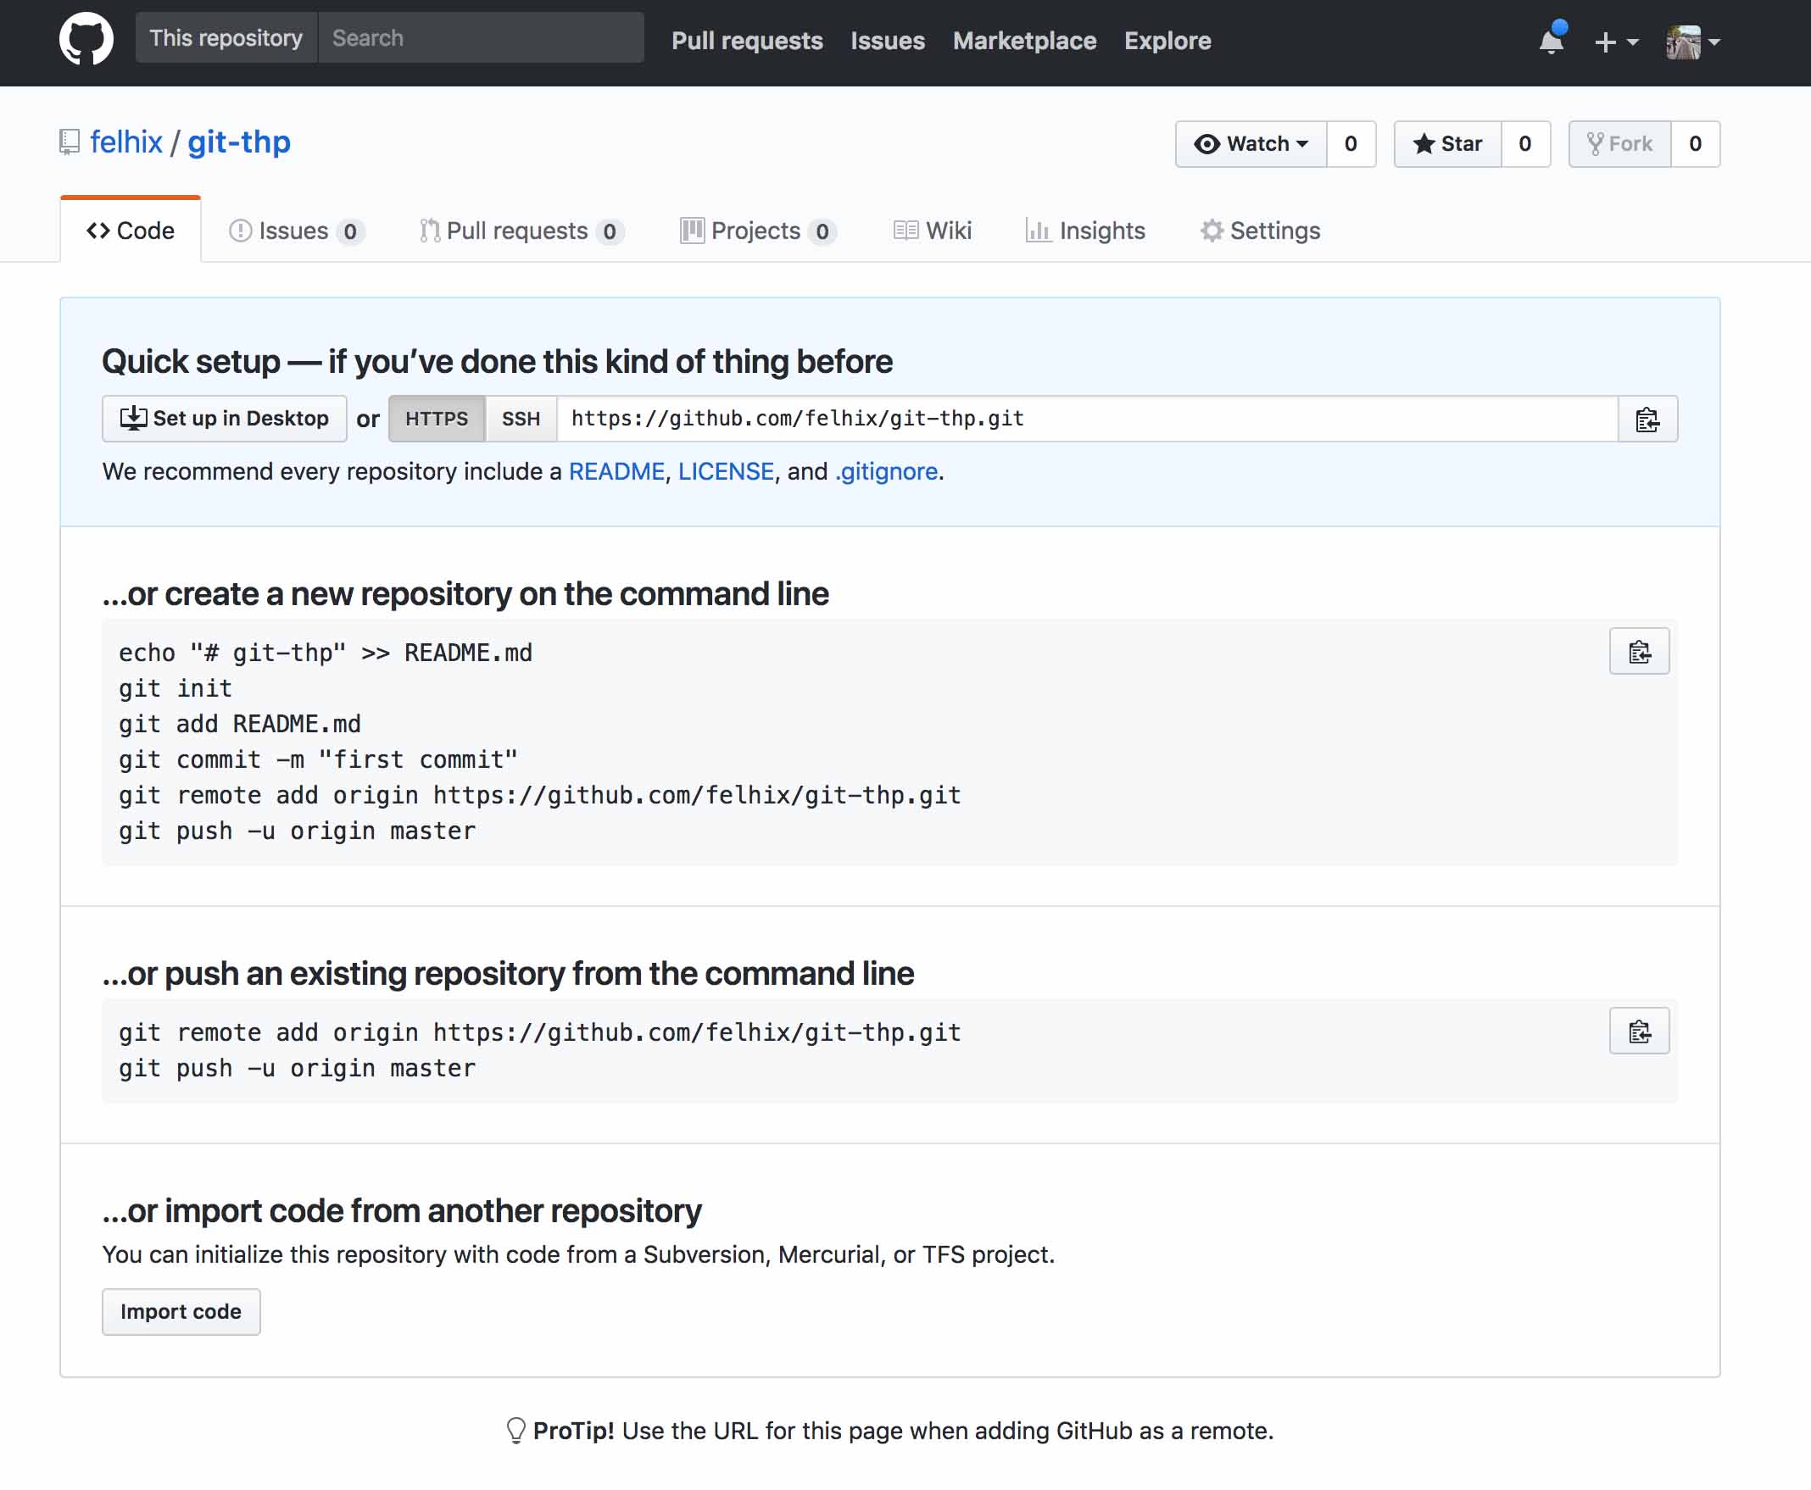Open the notifications bell
1811x1490 pixels.
point(1552,41)
